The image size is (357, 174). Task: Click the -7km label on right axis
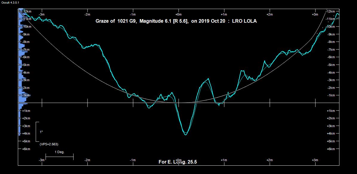[x=331, y=49]
